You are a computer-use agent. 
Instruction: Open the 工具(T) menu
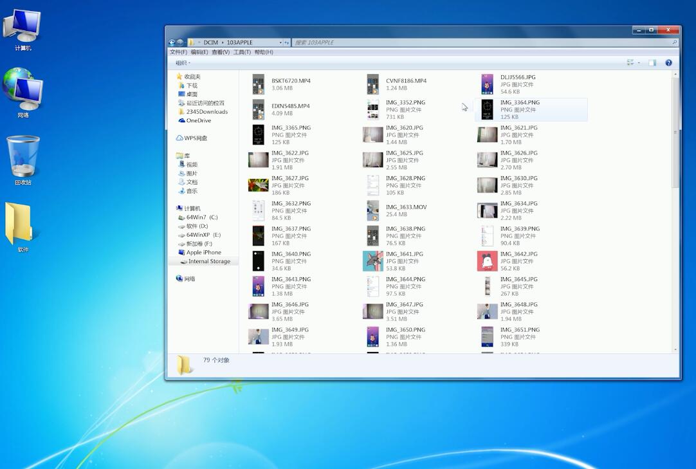click(x=242, y=52)
